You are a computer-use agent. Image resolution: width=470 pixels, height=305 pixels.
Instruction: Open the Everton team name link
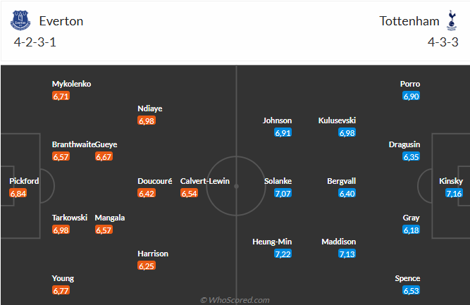coord(61,21)
